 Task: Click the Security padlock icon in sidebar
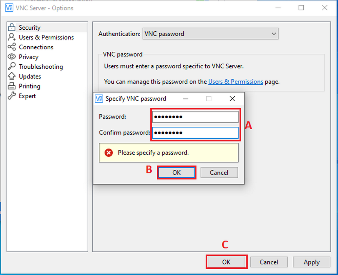coord(12,27)
